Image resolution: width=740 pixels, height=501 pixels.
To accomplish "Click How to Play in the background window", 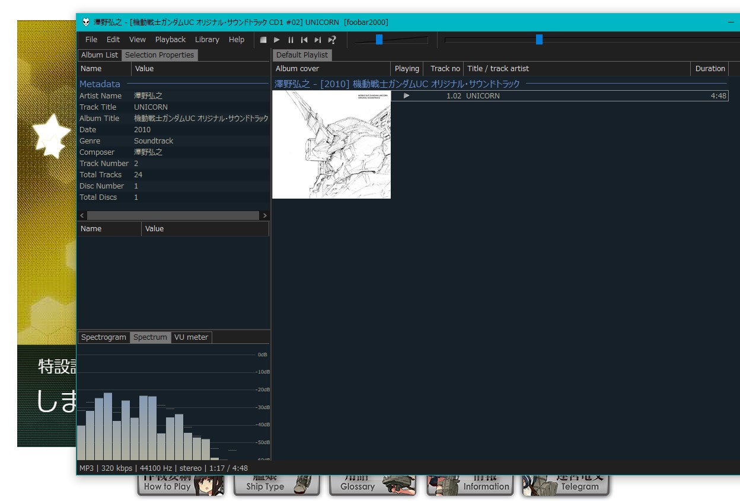I will pos(180,485).
